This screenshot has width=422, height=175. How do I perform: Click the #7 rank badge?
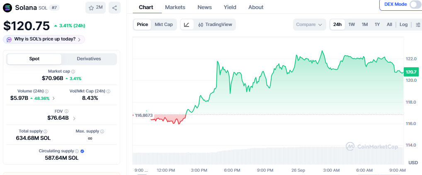click(x=54, y=8)
